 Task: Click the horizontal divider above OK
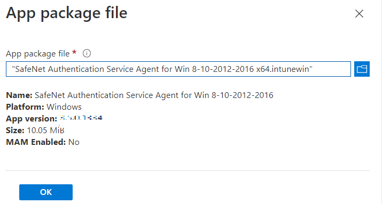188,171
